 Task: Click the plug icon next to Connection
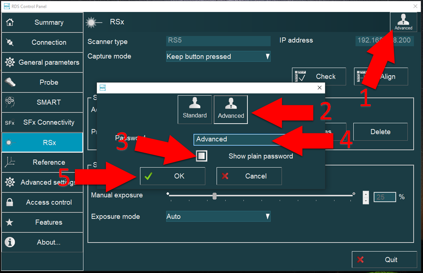10,42
